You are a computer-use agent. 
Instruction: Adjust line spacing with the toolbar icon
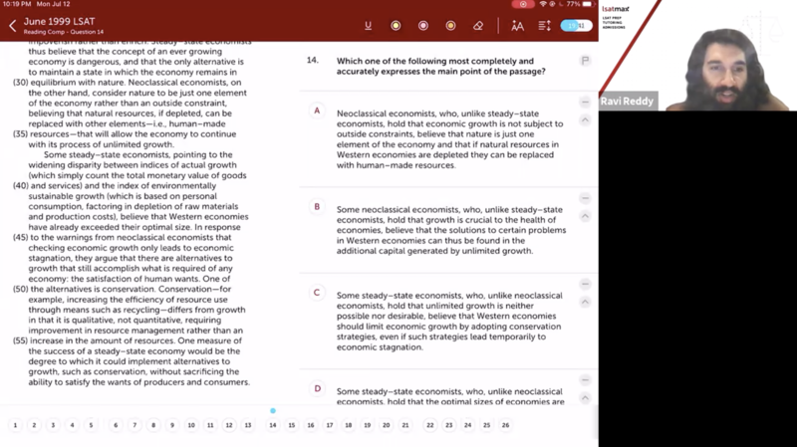pos(545,26)
